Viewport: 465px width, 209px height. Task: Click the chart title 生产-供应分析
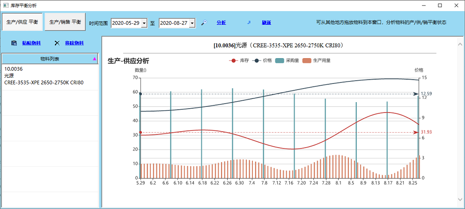point(128,61)
